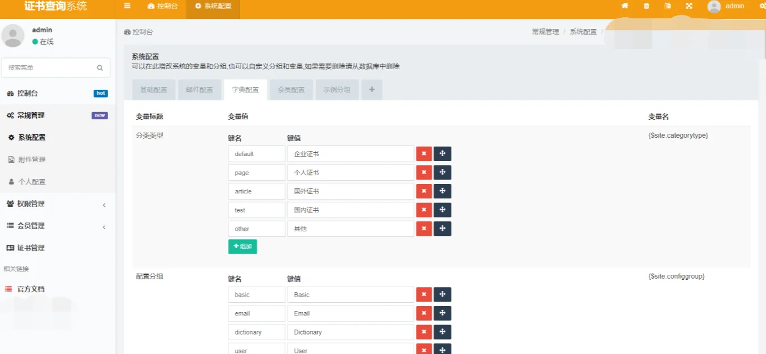Screen dimensions: 766x354
Task: Edit the value field containing Dictionary
Action: tap(351, 332)
